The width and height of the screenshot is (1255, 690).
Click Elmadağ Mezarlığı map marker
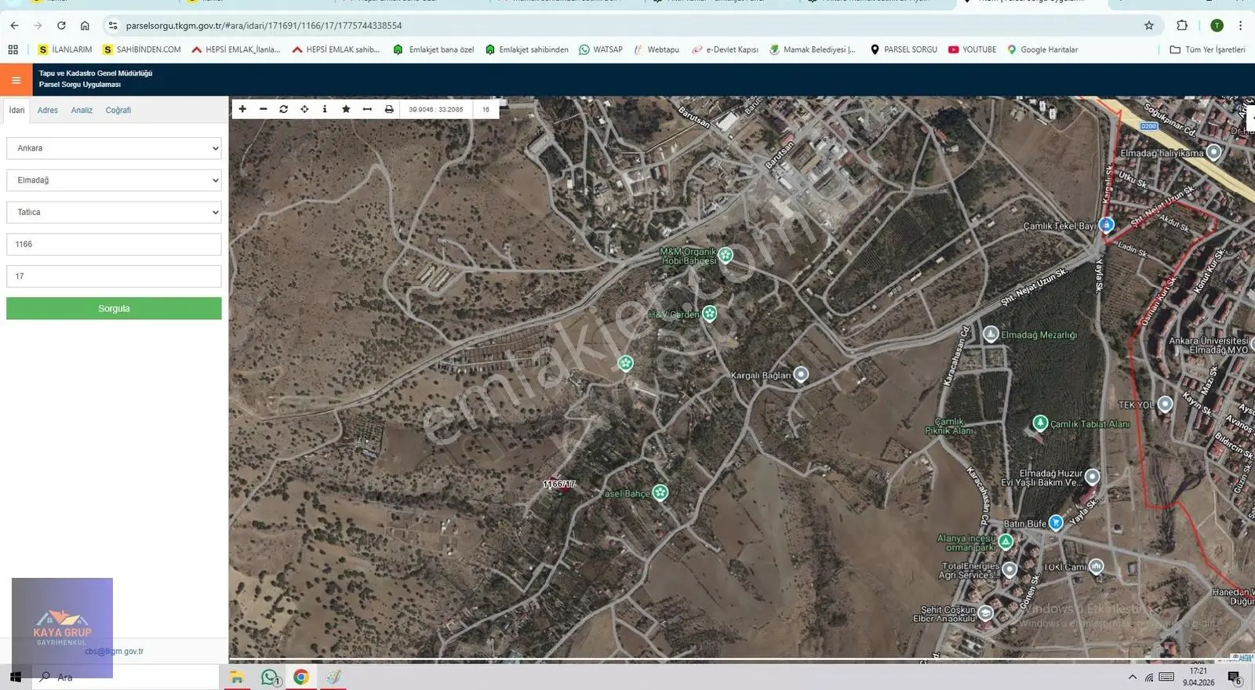pyautogui.click(x=991, y=334)
